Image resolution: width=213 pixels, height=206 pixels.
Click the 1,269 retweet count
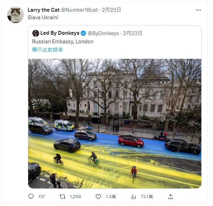[x=75, y=197]
